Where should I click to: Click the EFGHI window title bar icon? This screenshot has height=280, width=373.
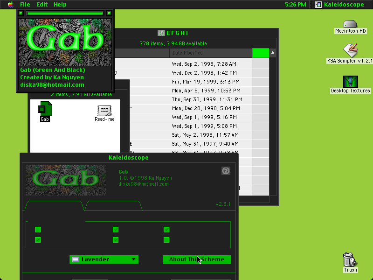point(161,33)
